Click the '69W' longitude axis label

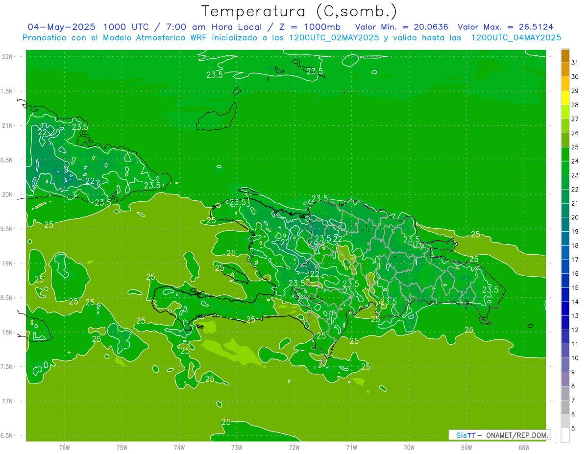pyautogui.click(x=466, y=447)
